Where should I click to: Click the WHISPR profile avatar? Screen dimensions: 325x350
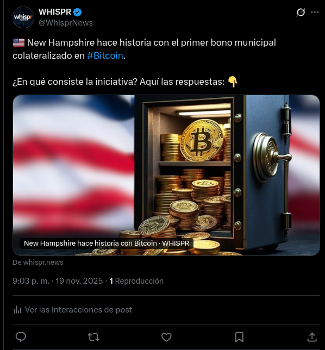(x=23, y=17)
